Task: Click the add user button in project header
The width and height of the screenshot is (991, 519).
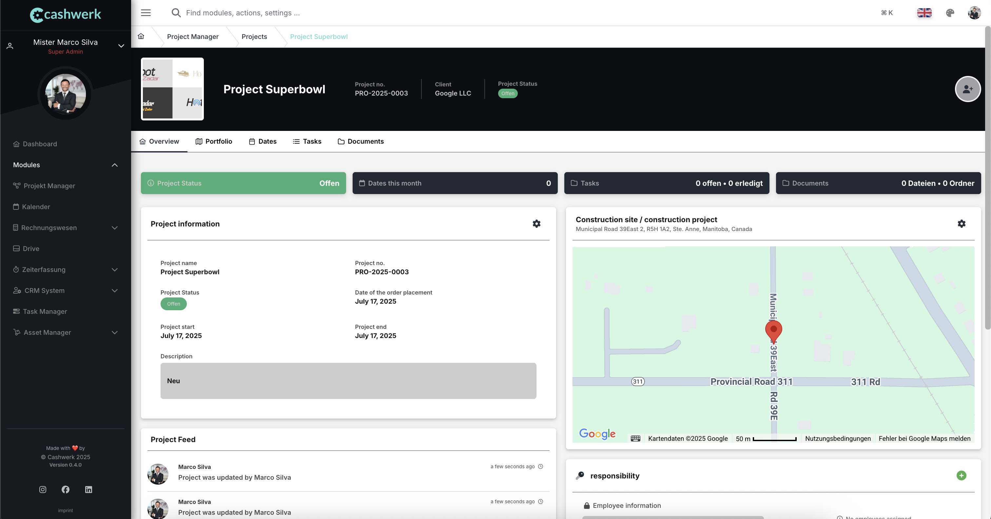Action: point(967,89)
